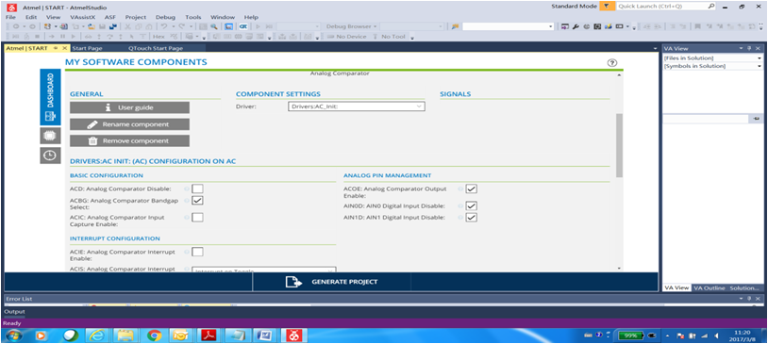Open the VA View panel options arrow

742,48
